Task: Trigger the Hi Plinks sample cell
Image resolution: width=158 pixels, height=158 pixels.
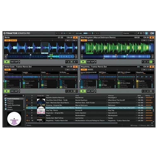Action: [x=61, y=87]
